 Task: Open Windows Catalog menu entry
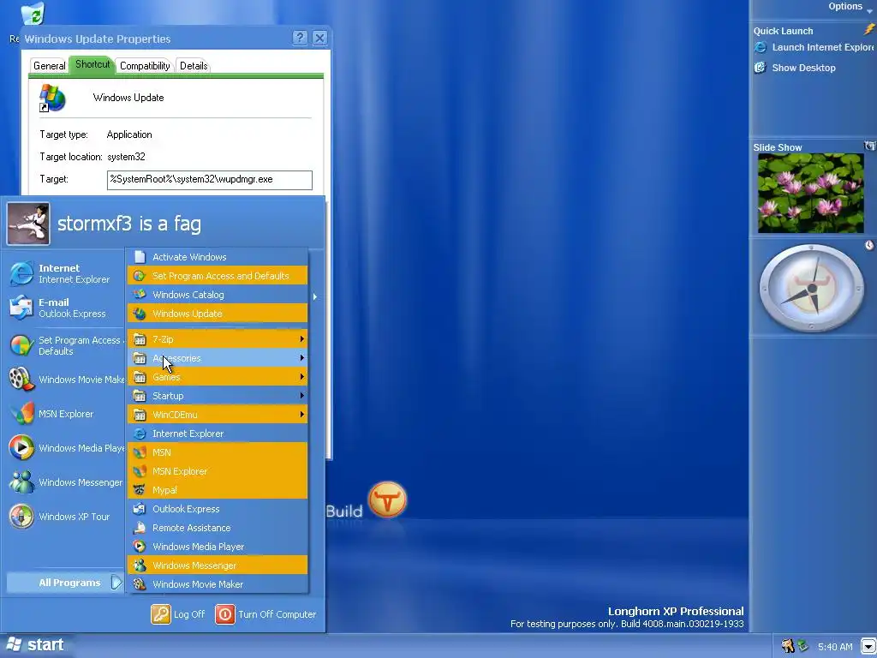pos(218,295)
